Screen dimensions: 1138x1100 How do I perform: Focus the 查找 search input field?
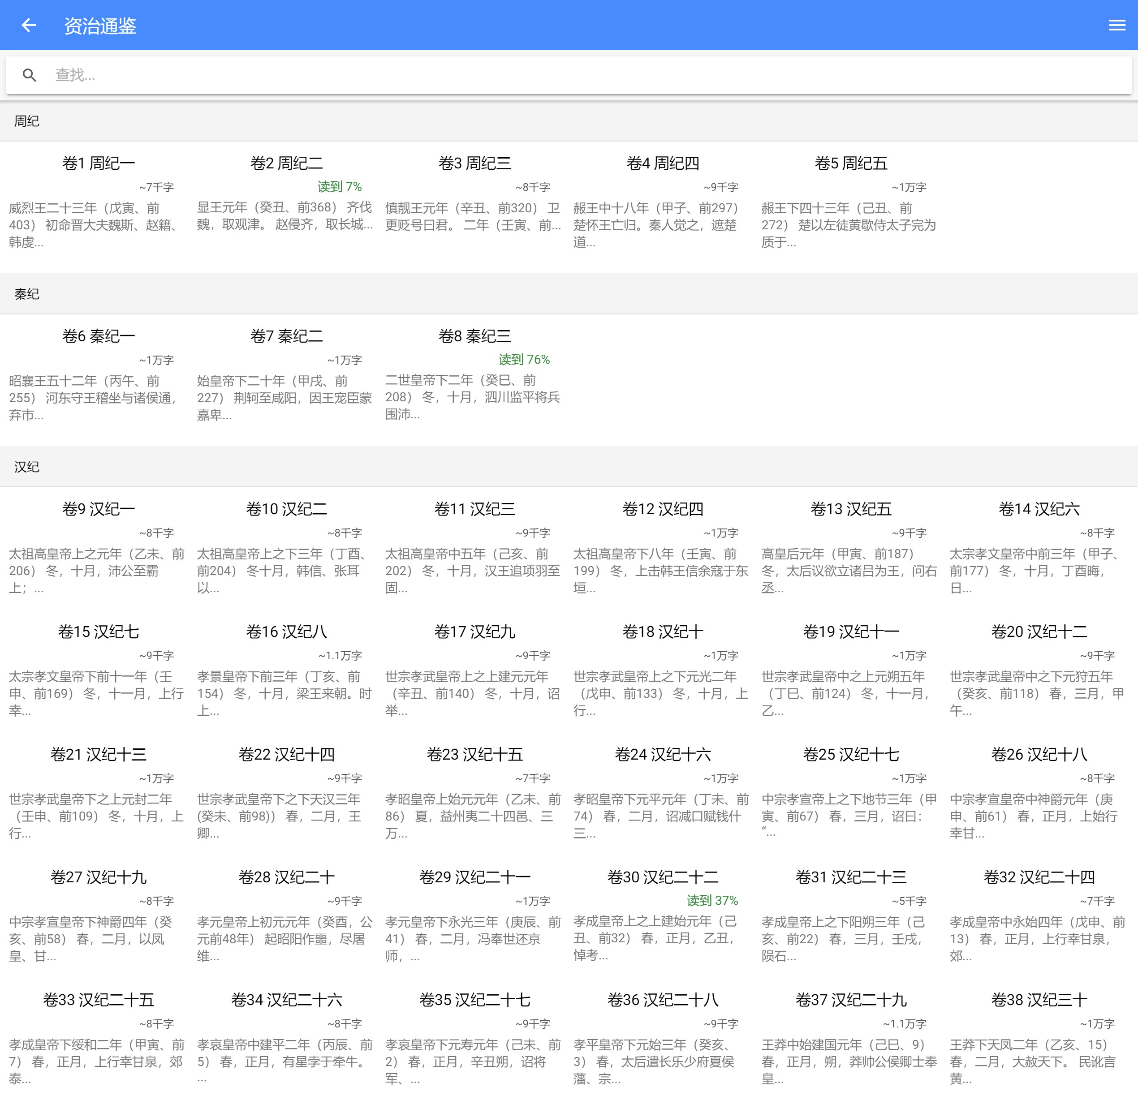[581, 75]
